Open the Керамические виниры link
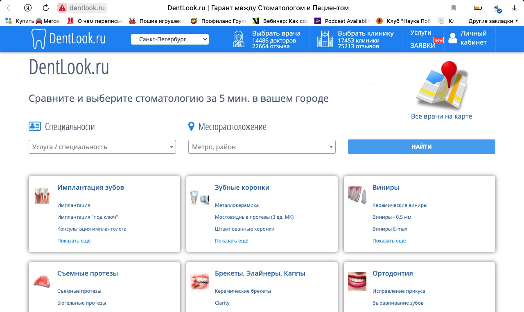 pos(400,205)
